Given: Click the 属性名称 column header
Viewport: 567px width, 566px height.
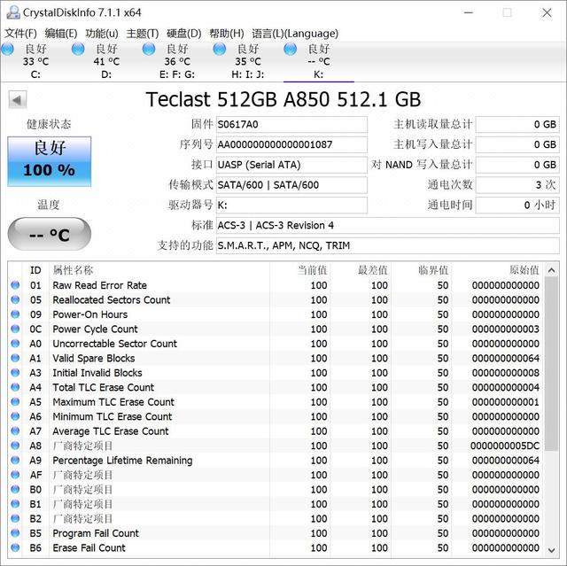Looking at the screenshot, I should (x=73, y=270).
